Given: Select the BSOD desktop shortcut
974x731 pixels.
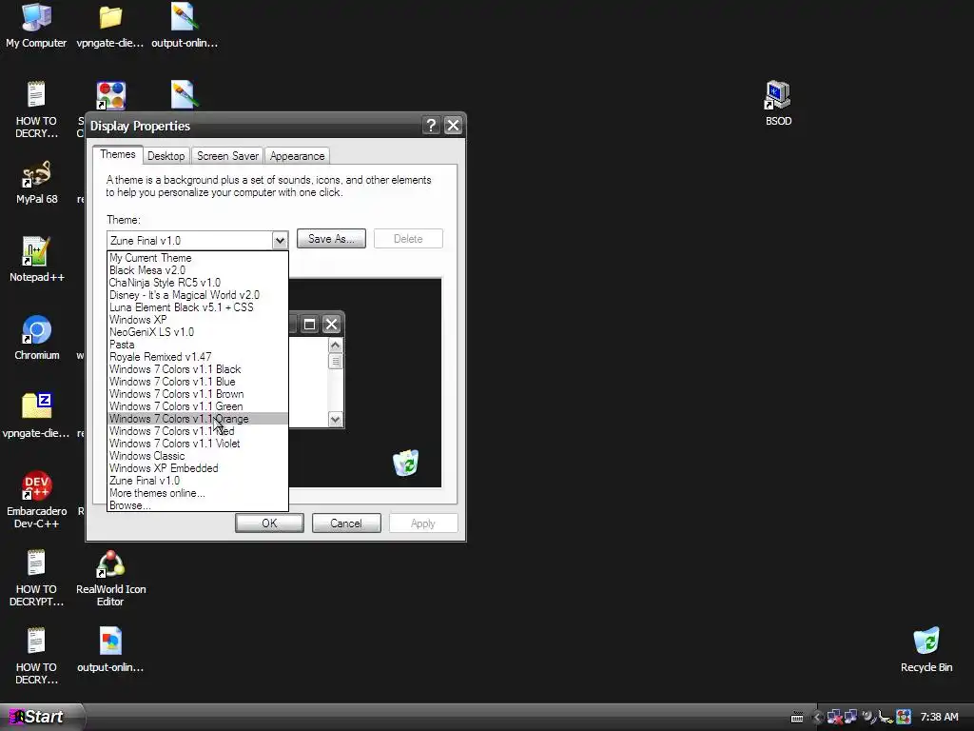Looking at the screenshot, I should pos(778,103).
